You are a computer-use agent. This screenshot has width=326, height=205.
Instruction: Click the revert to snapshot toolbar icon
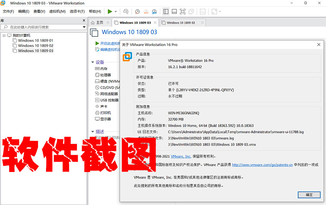coord(146,12)
